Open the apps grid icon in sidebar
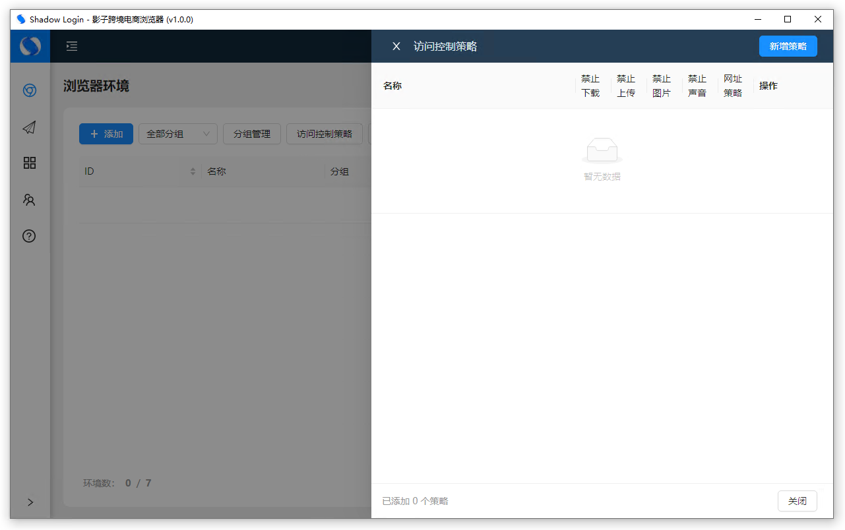 [x=29, y=163]
